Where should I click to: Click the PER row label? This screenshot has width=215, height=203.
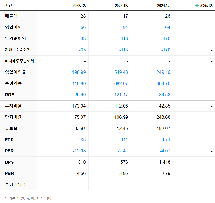[9, 151]
